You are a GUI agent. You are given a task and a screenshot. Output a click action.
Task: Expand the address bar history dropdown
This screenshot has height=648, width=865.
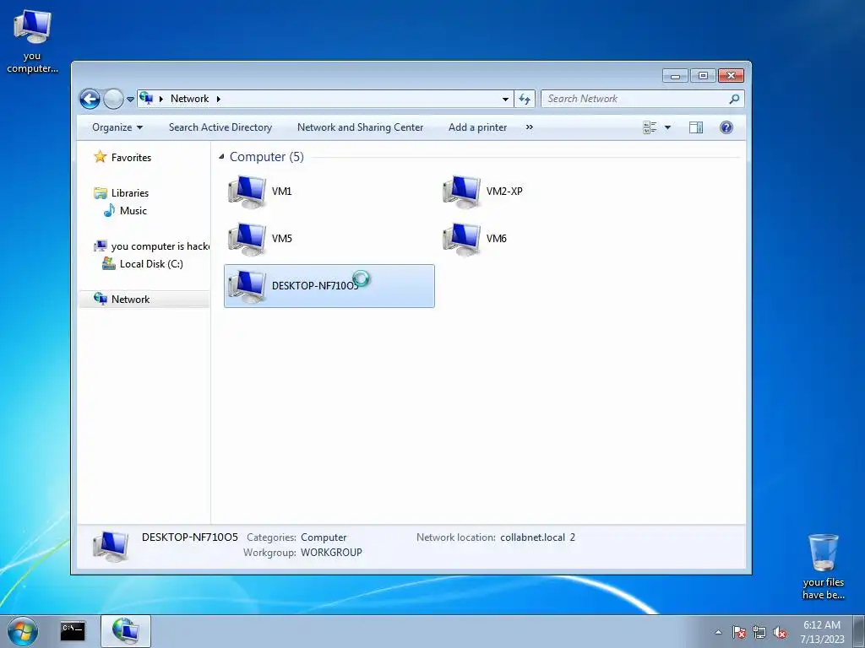505,100
